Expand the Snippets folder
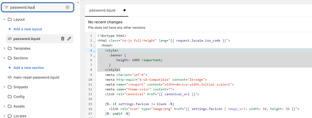 pos(4,87)
